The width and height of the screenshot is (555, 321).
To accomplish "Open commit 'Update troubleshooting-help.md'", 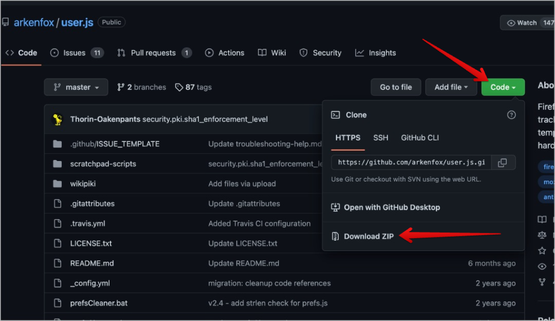I will click(x=265, y=144).
